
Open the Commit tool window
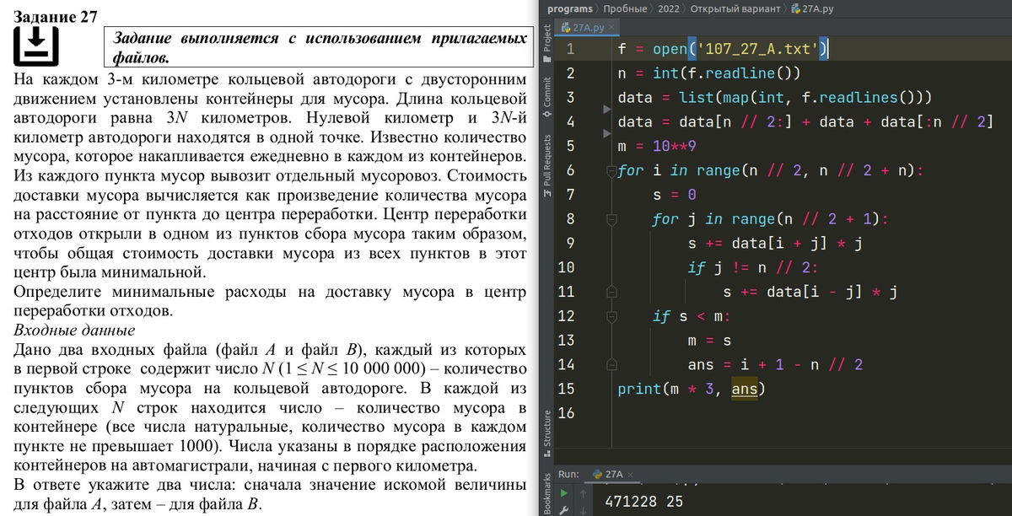tap(546, 99)
